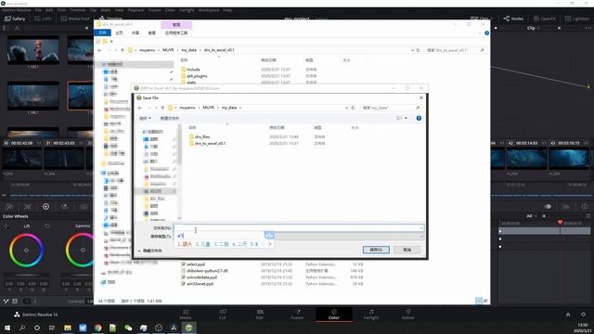Image resolution: width=594 pixels, height=334 pixels.
Task: Open Chrome from the taskbar
Action: pos(97,328)
